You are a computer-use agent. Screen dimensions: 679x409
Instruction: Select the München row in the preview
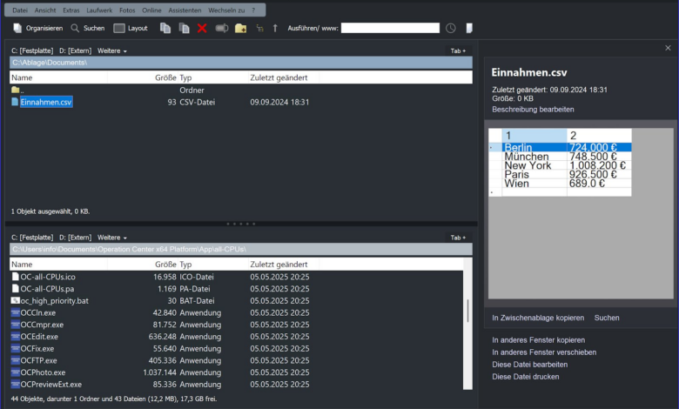[x=560, y=157]
